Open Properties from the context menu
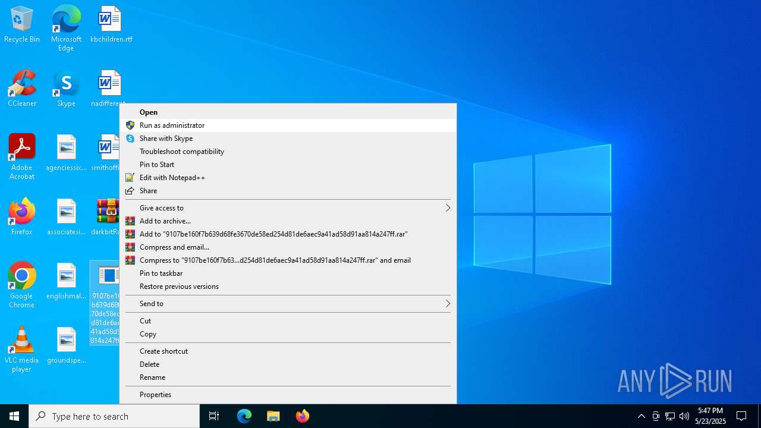Screen dimensions: 761x428 288,395
